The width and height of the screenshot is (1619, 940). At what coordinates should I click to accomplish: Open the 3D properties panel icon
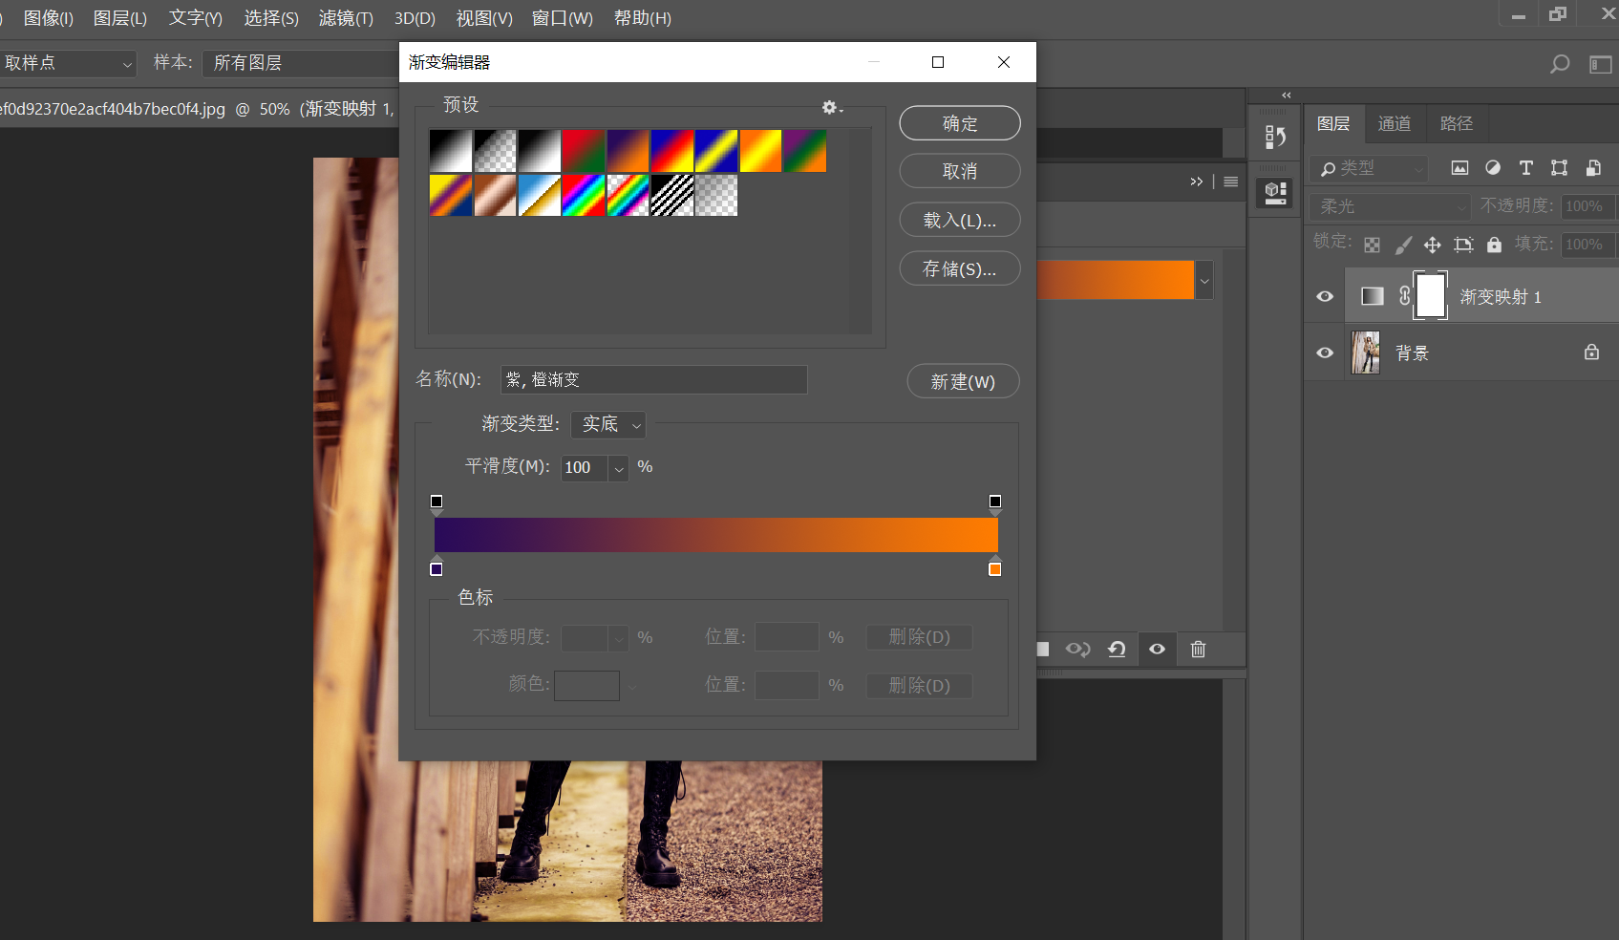(1275, 193)
